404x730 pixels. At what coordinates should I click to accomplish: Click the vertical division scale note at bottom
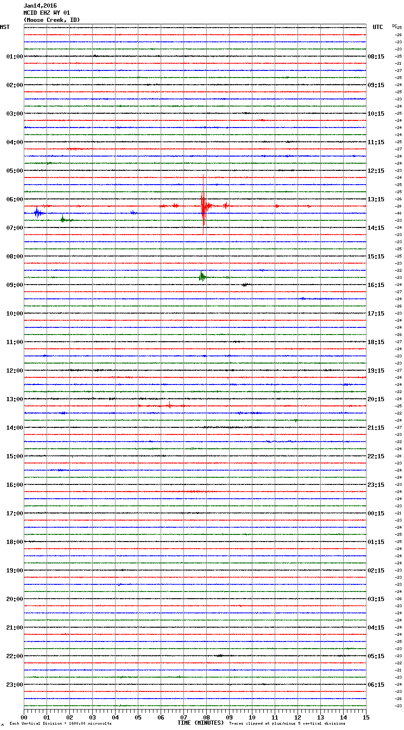[60, 724]
